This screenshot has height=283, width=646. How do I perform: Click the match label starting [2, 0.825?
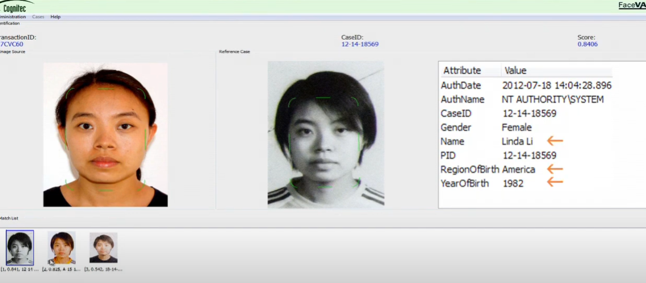tap(62, 269)
